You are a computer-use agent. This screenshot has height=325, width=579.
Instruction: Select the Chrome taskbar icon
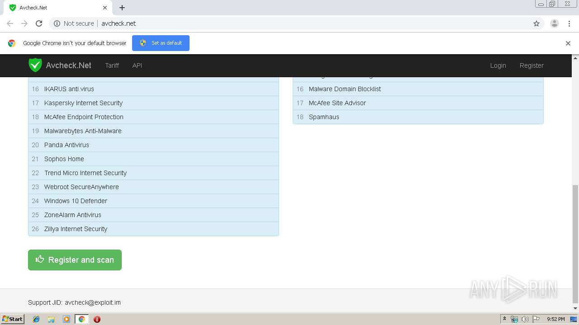pyautogui.click(x=81, y=319)
